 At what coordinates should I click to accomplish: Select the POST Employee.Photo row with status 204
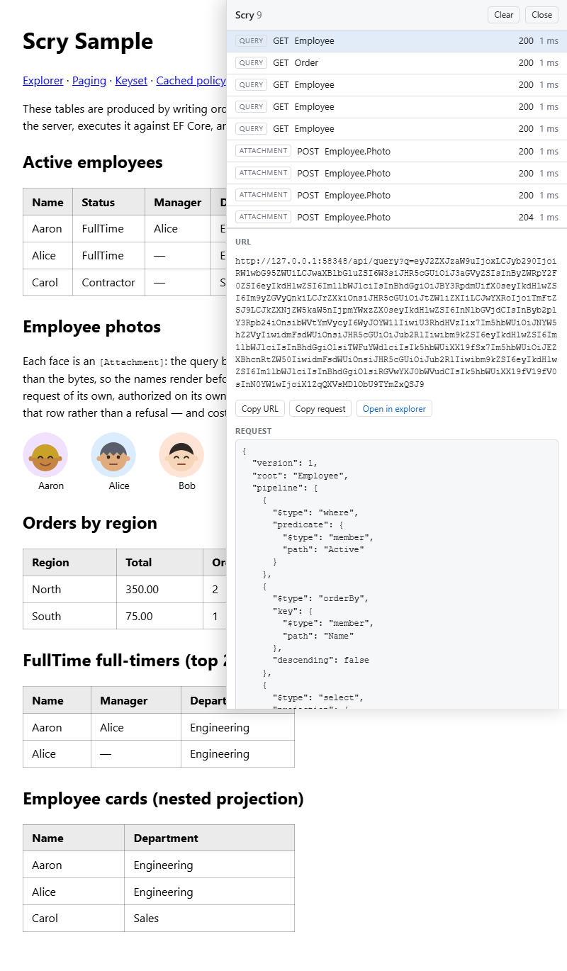(x=397, y=217)
